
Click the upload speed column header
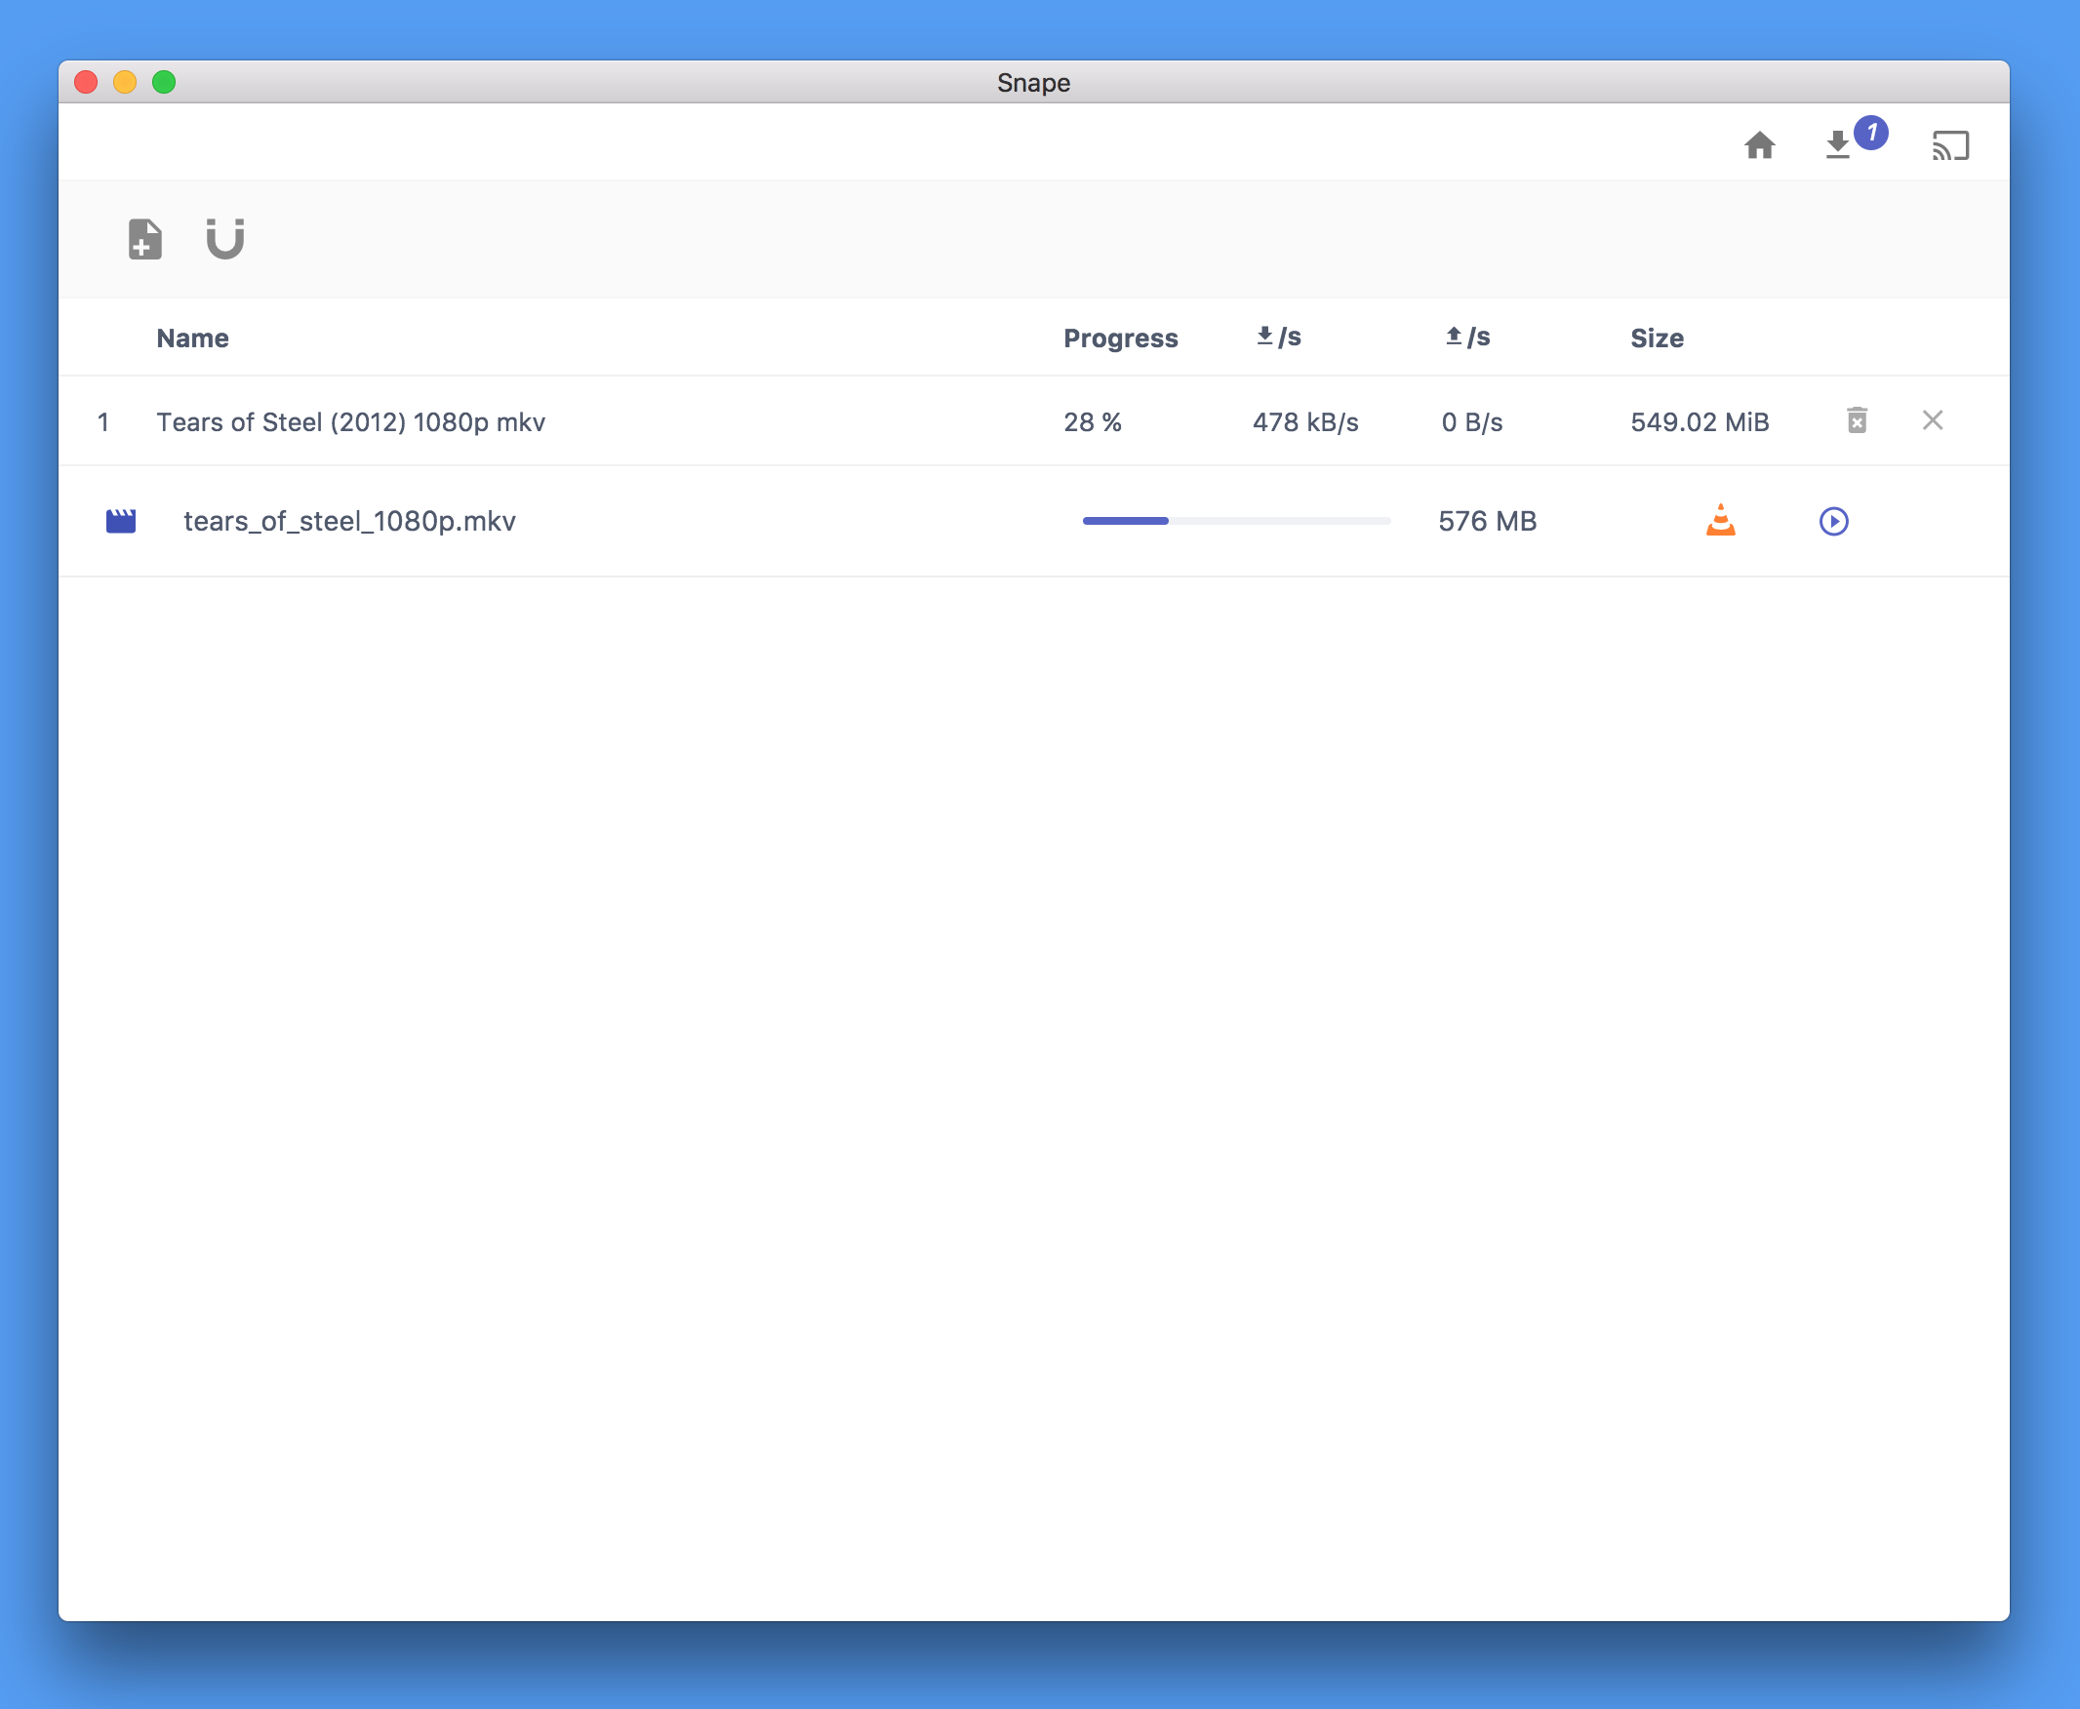point(1467,338)
